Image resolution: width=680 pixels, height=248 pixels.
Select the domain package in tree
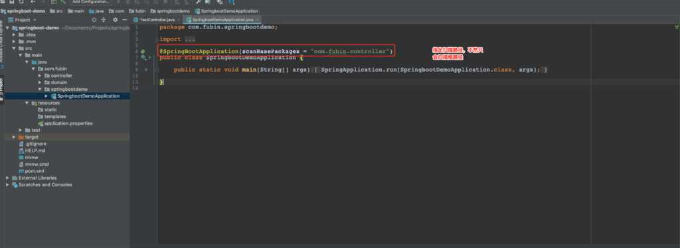click(56, 82)
